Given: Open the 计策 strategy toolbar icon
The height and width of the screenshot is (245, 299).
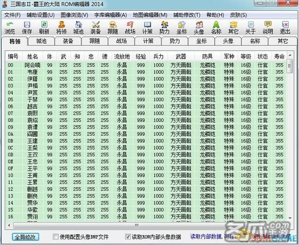Looking at the screenshot, I should pyautogui.click(x=147, y=28).
